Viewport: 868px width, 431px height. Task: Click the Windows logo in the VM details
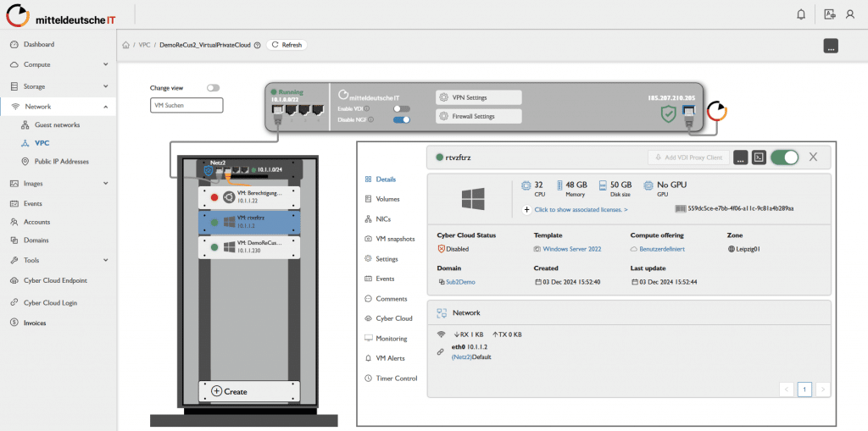point(473,198)
